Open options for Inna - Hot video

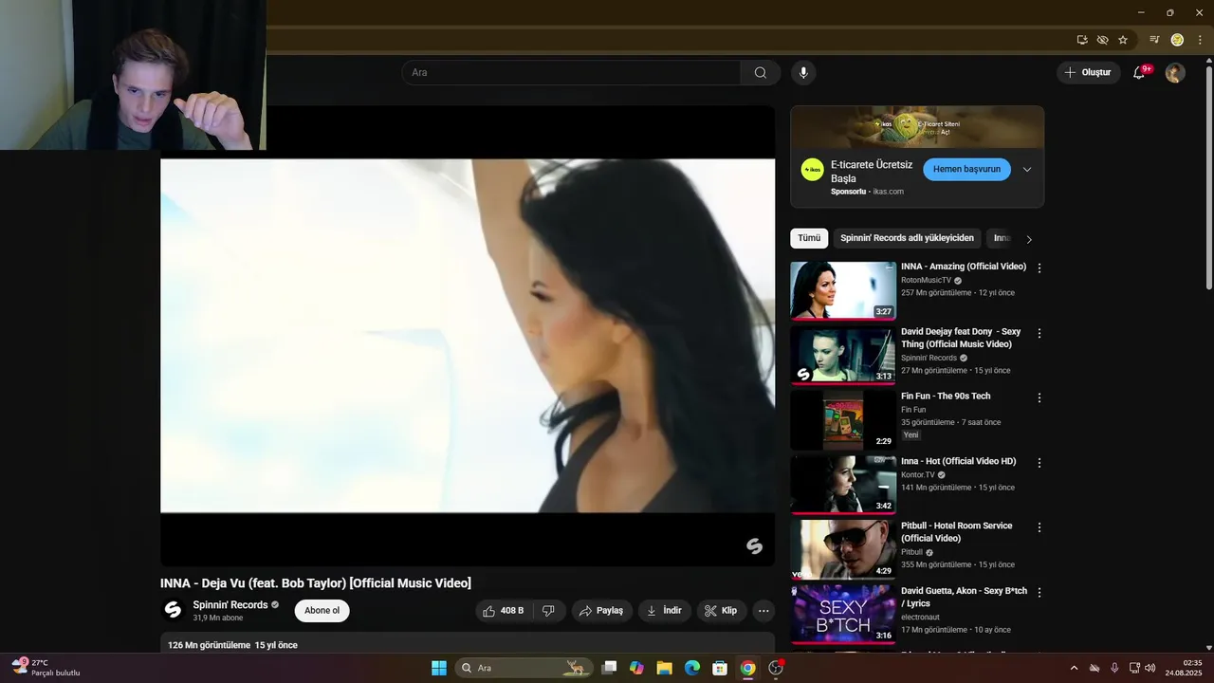pos(1039,463)
